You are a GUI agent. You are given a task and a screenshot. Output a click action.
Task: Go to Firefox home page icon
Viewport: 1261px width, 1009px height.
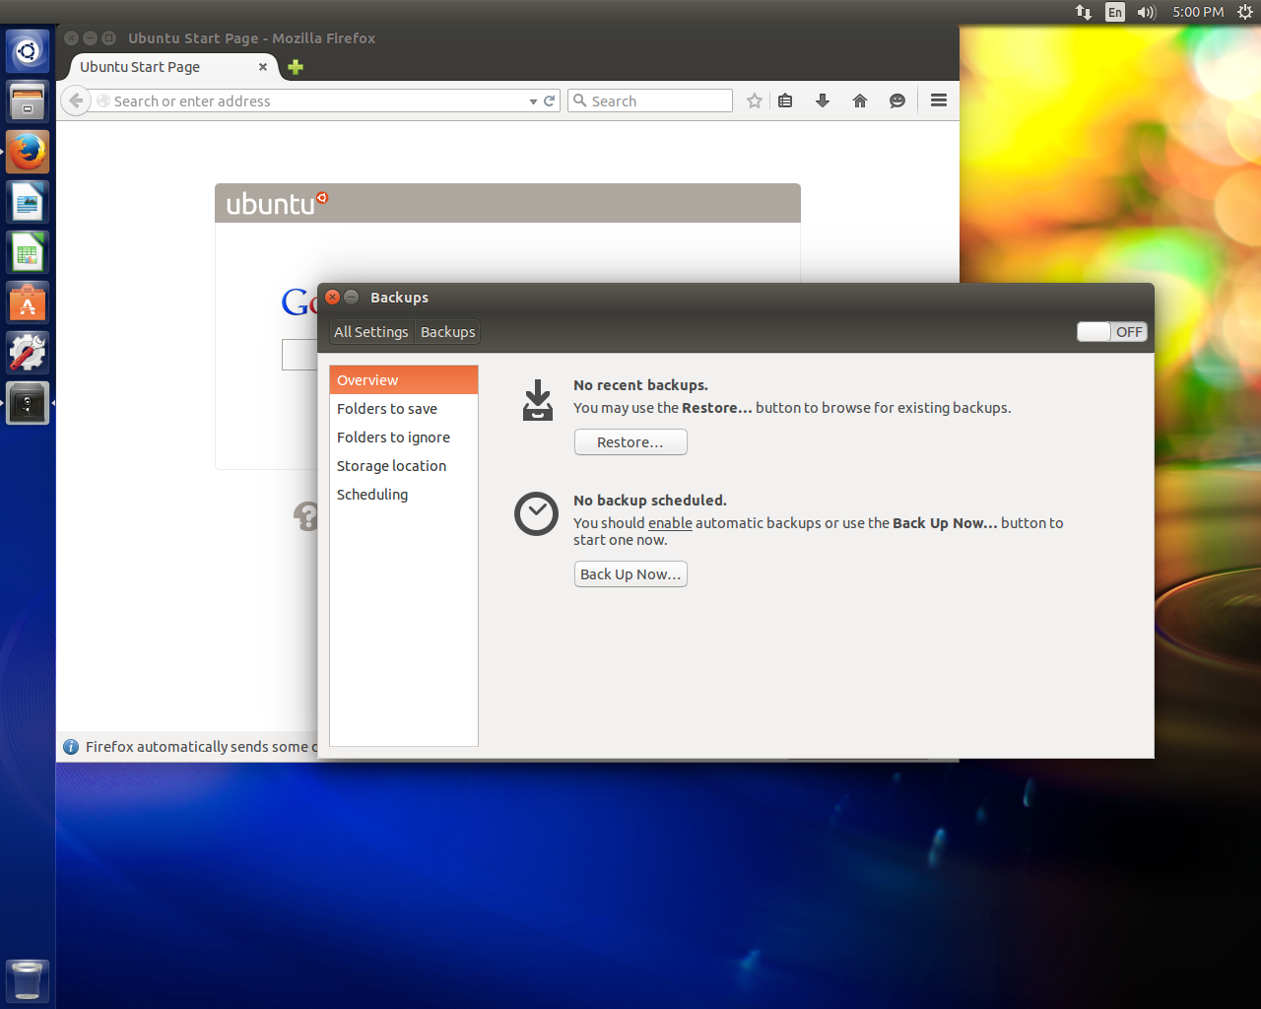(860, 101)
